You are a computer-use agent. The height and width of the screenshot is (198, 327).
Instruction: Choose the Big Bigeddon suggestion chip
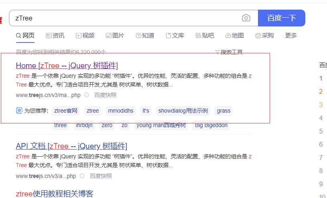211,125
